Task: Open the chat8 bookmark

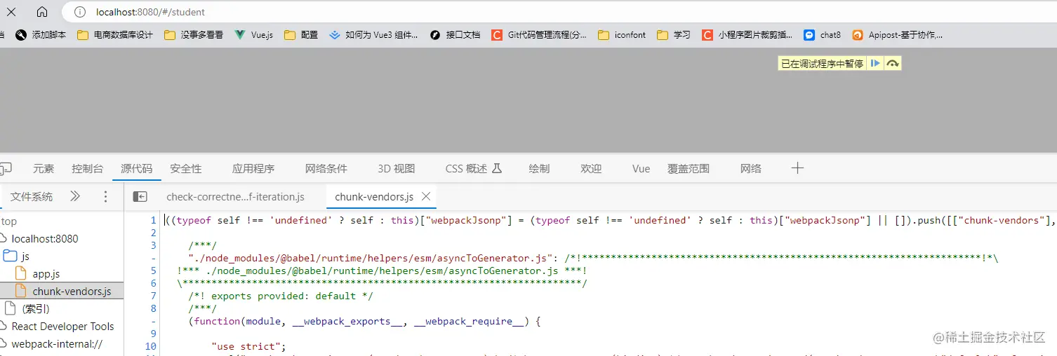Action: point(823,34)
